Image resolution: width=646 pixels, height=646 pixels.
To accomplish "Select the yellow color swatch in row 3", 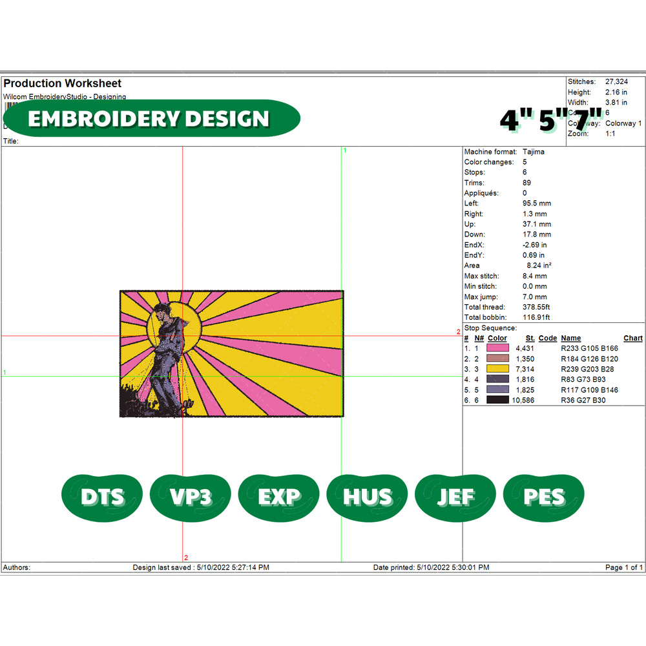I will coord(497,369).
